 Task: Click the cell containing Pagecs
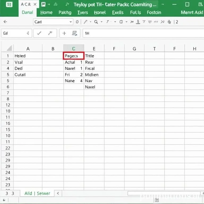pos(74,56)
